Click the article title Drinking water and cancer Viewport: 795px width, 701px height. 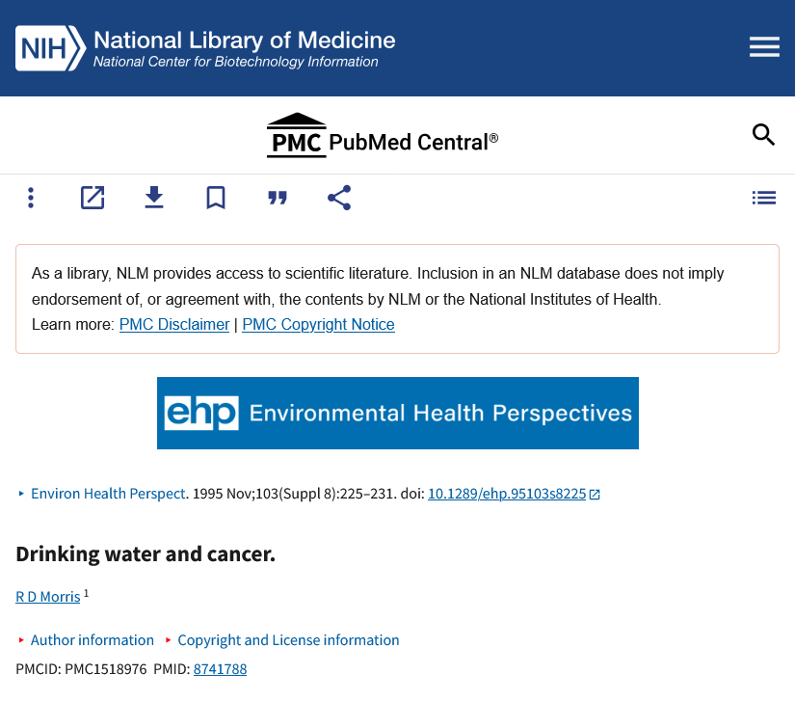146,553
